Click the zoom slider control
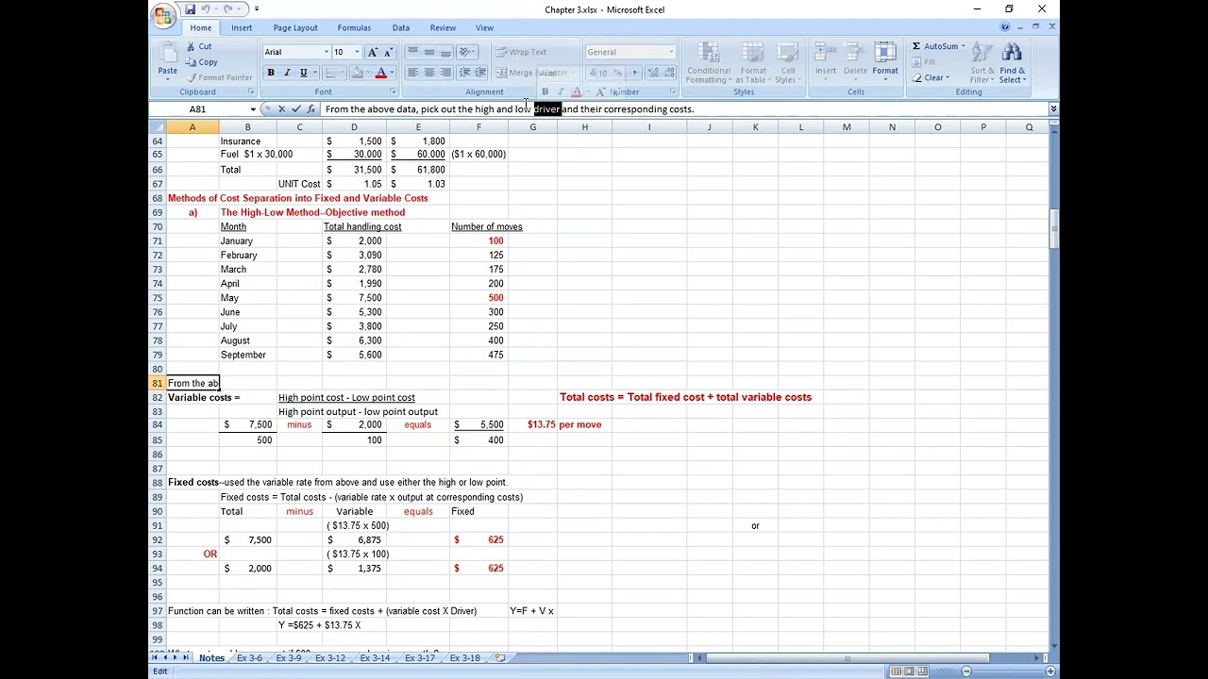Image resolution: width=1208 pixels, height=679 pixels. click(x=1009, y=671)
